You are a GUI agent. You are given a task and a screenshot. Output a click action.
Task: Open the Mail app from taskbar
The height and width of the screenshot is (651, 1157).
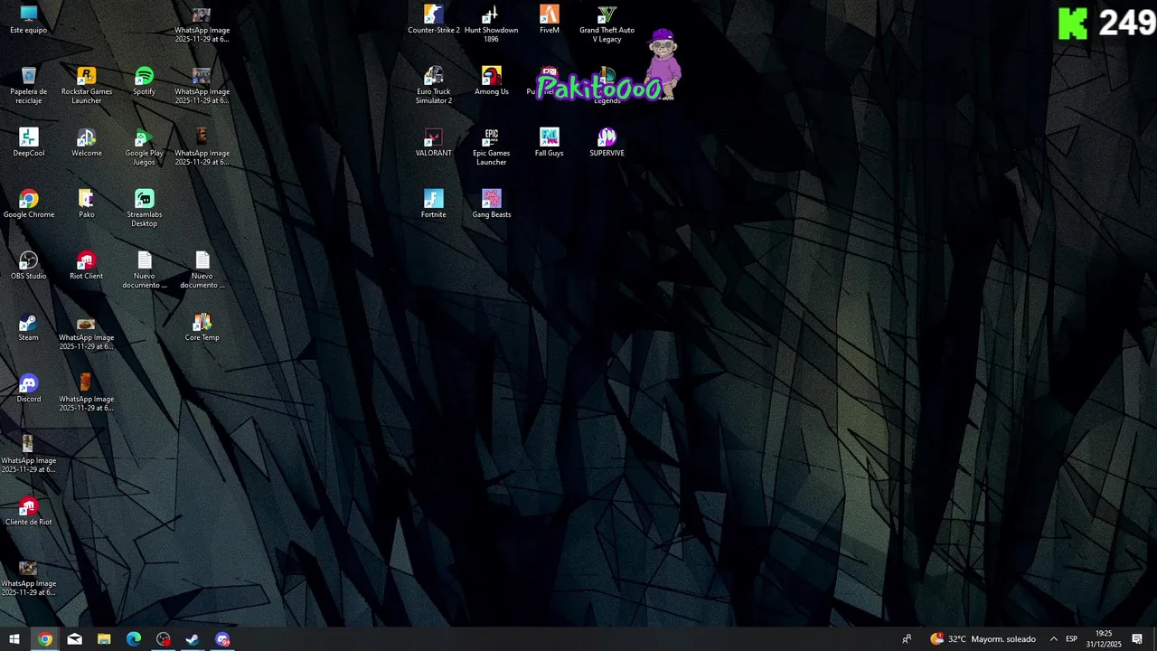click(x=74, y=639)
